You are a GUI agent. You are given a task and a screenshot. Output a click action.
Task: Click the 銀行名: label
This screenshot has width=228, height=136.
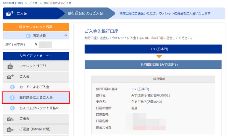coord(101,96)
